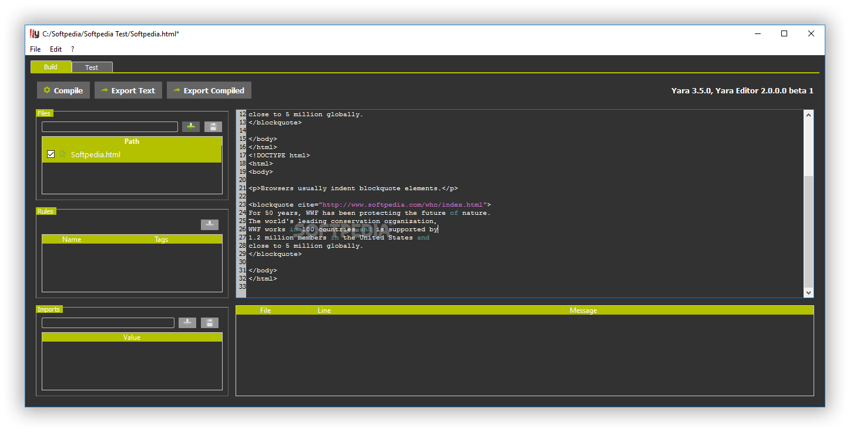Click the save disk icon in Files panel
Viewport: 850px width, 432px height.
tap(213, 127)
